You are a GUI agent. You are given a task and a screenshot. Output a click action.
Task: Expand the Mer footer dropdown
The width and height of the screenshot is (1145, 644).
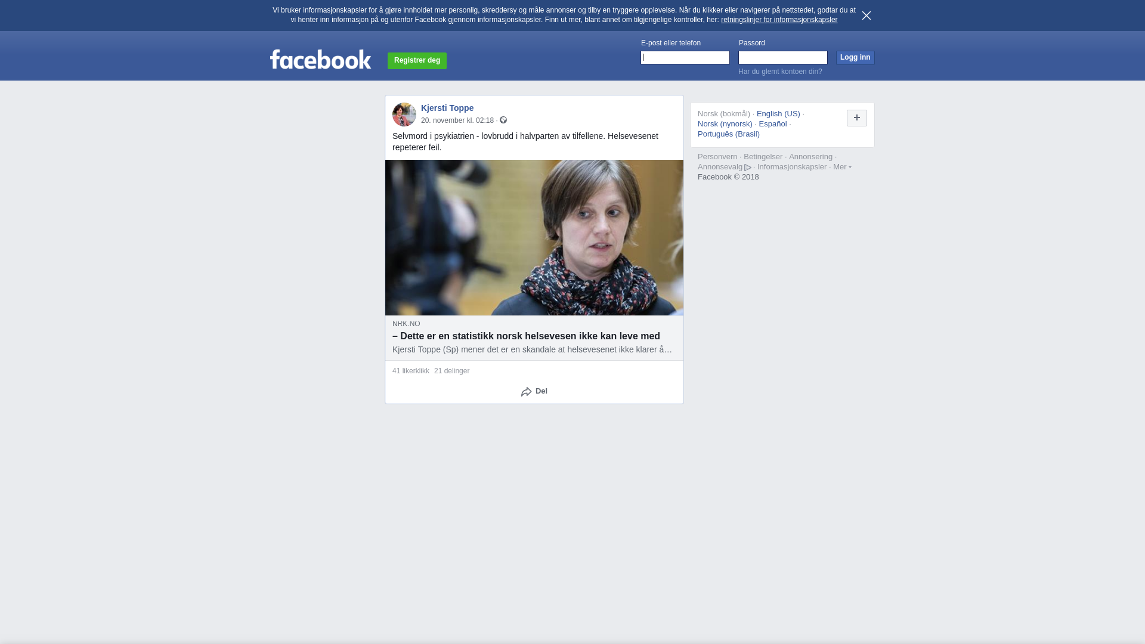(842, 167)
